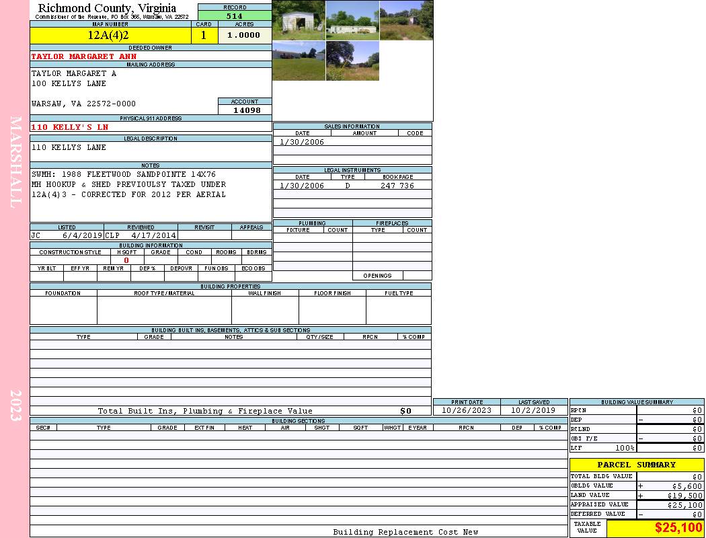Click the acres value 1.0000
706x538 pixels.
pos(244,35)
